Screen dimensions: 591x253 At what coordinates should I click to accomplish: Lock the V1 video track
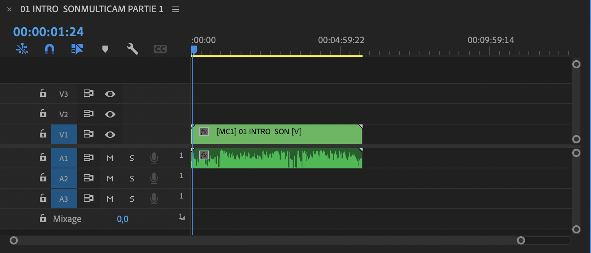click(43, 134)
